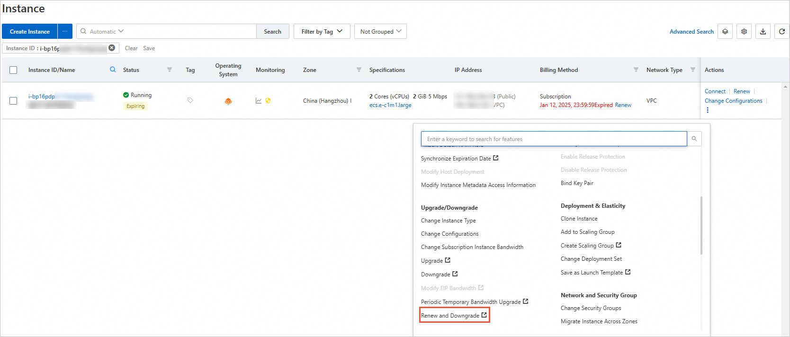Click the Create Instance button

click(x=29, y=32)
